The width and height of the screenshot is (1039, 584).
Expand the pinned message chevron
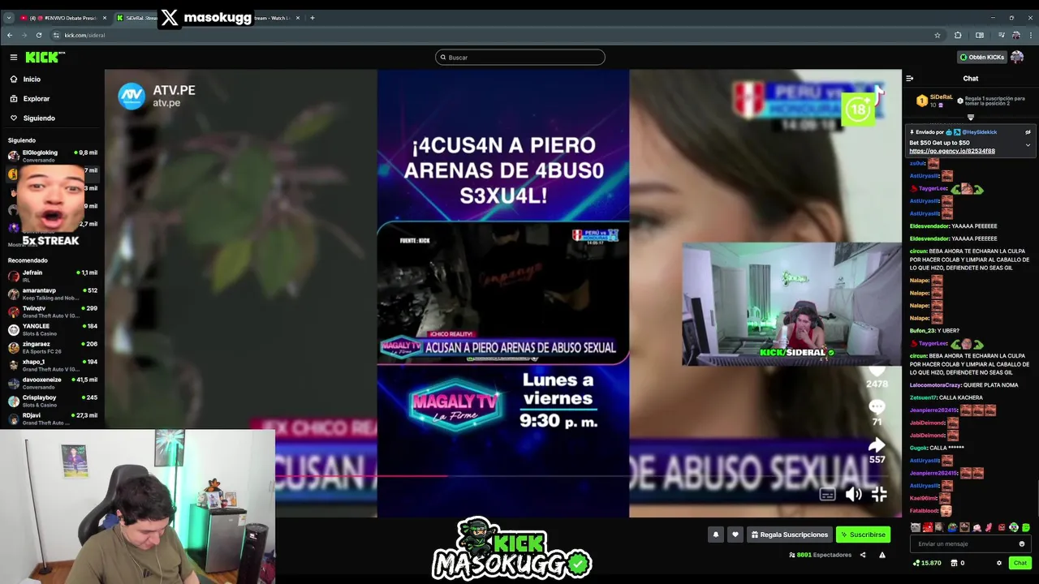1028,145
